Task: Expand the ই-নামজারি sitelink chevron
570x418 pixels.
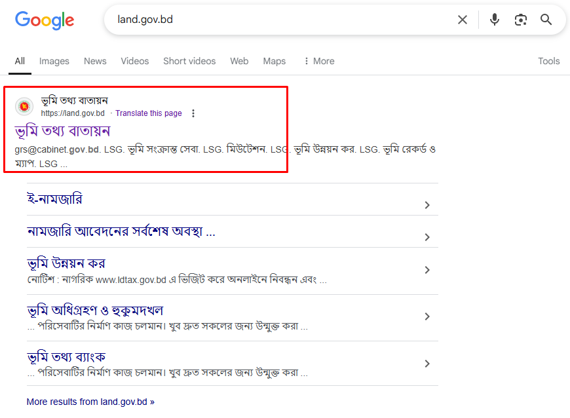Action: [427, 205]
